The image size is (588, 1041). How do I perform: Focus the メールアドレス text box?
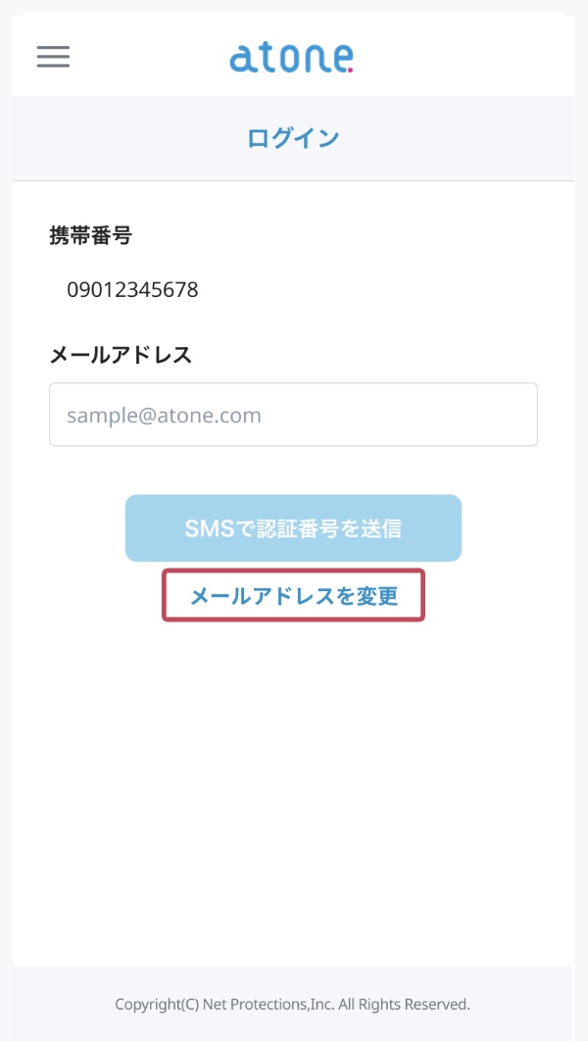click(x=293, y=415)
